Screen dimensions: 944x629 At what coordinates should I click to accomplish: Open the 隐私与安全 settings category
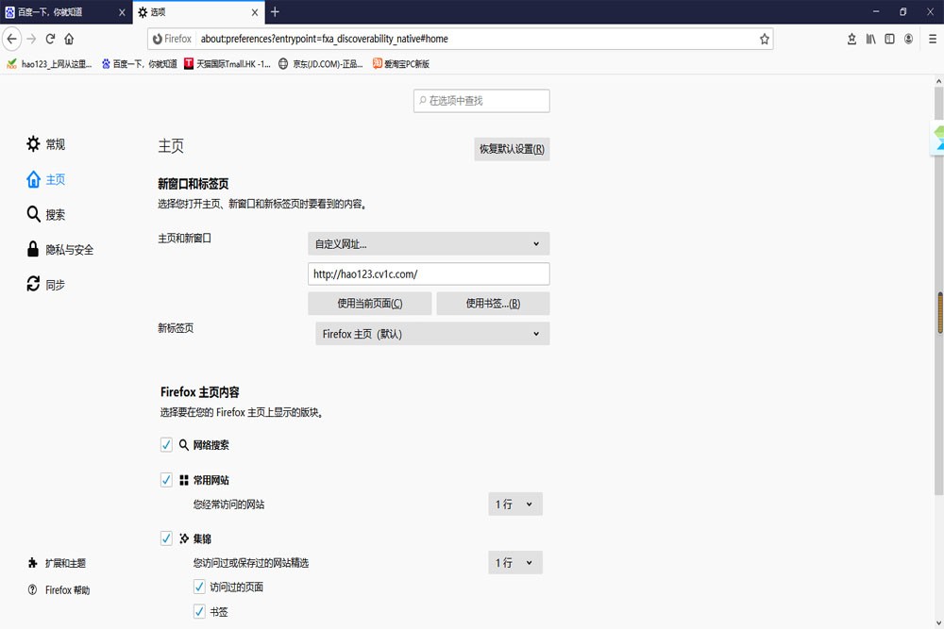click(59, 249)
